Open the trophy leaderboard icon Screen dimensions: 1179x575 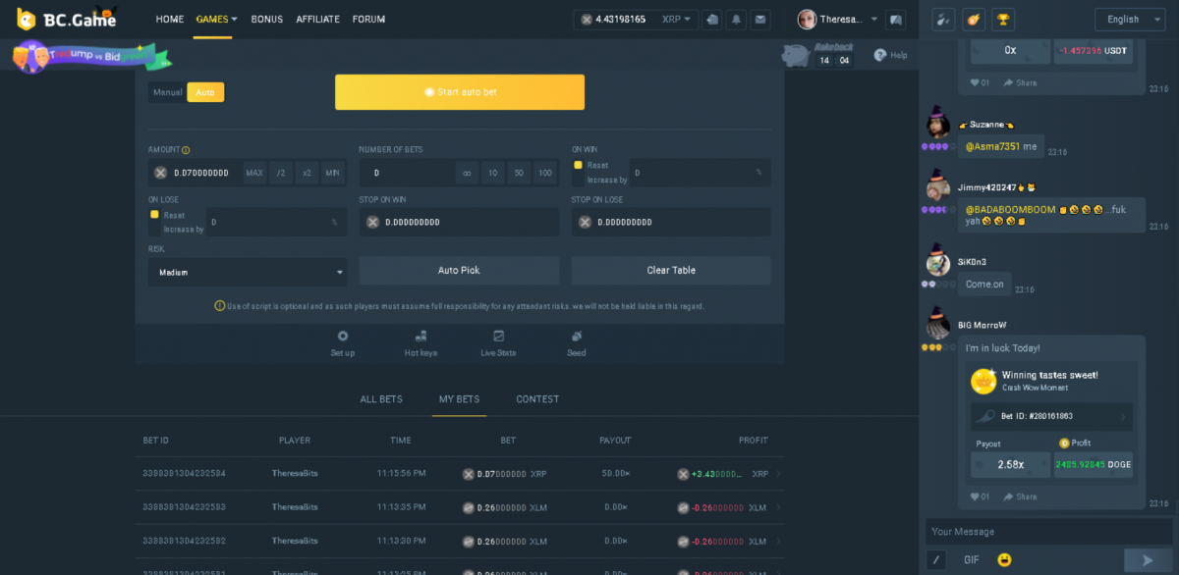tap(1003, 19)
